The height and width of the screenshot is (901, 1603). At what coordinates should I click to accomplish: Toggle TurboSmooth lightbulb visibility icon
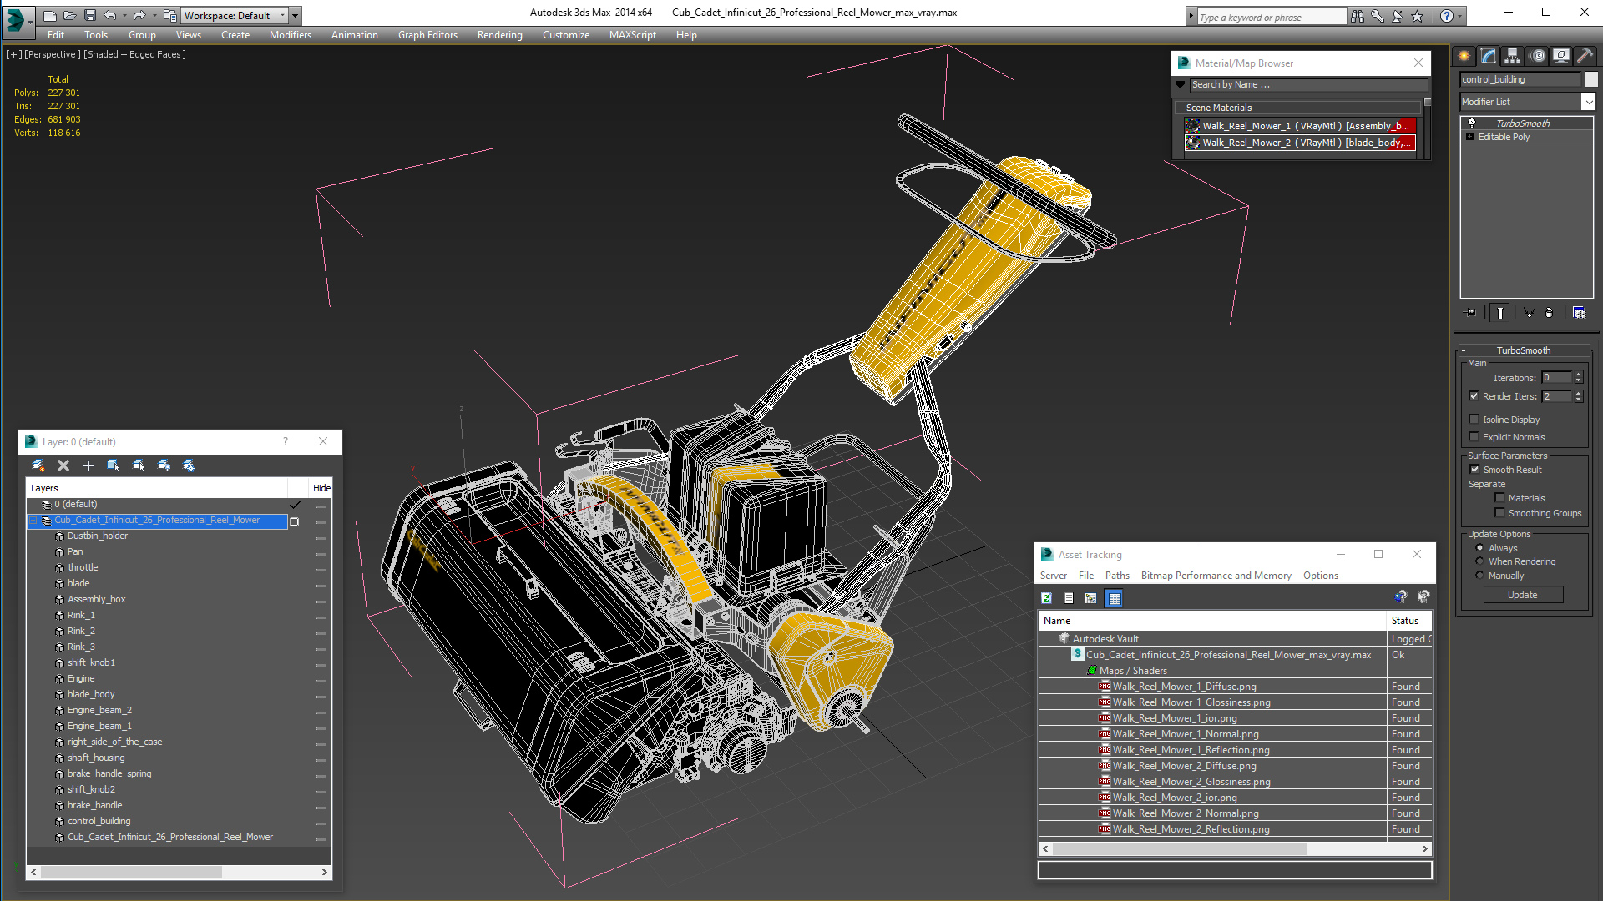1471,123
